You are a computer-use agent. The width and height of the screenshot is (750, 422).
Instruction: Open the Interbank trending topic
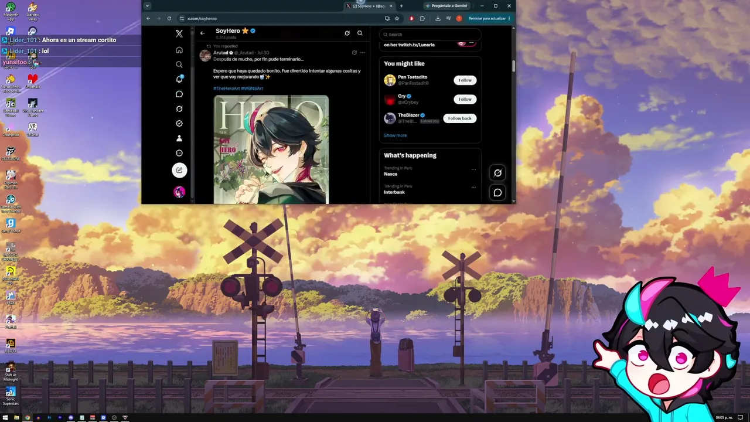point(394,192)
